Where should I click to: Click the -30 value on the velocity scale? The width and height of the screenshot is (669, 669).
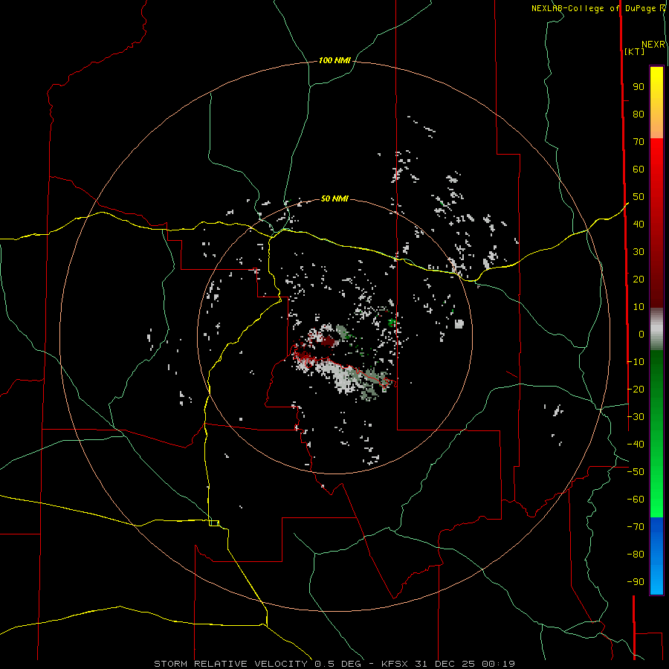point(636,417)
